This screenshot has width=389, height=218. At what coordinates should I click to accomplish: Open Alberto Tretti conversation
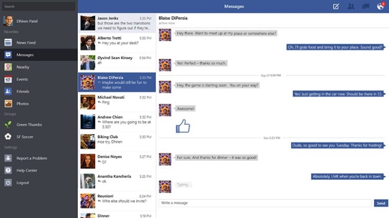coord(117,43)
